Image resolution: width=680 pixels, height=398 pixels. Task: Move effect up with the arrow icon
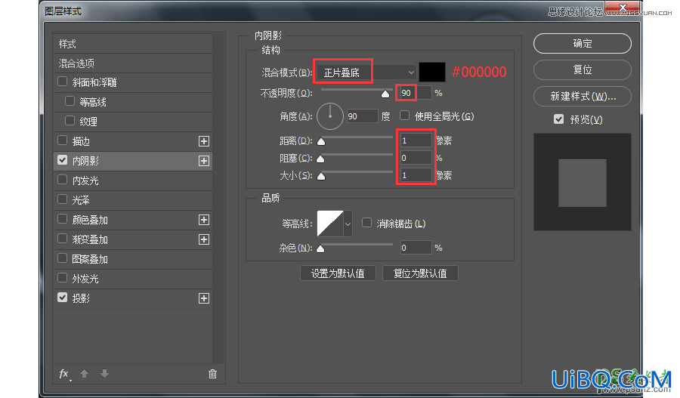[x=84, y=373]
